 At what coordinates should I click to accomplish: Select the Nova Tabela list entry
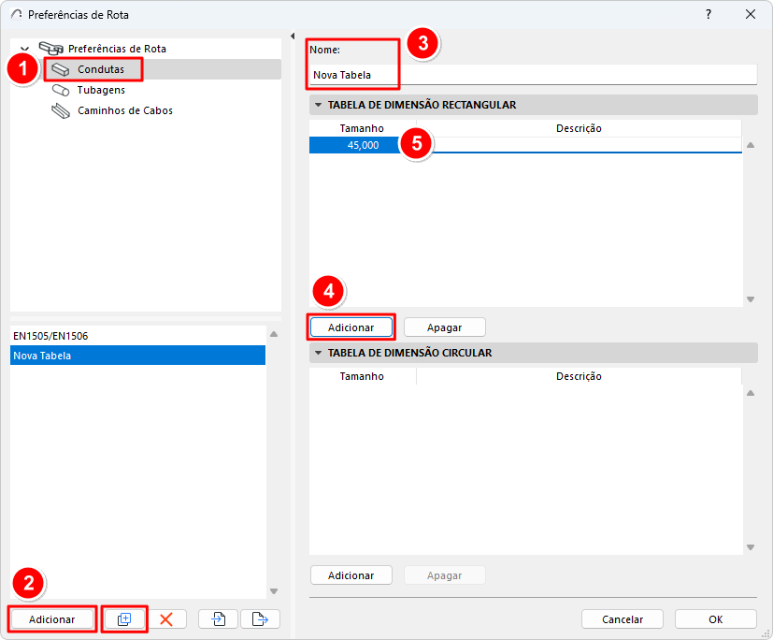tap(137, 356)
